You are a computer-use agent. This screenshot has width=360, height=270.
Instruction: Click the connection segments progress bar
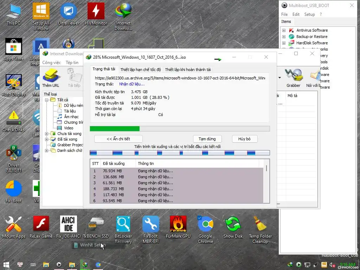pos(180,153)
